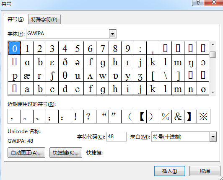Screen dimensions: 223x180
Task: Select the ə schwa symbol cell
Action: pos(78,62)
